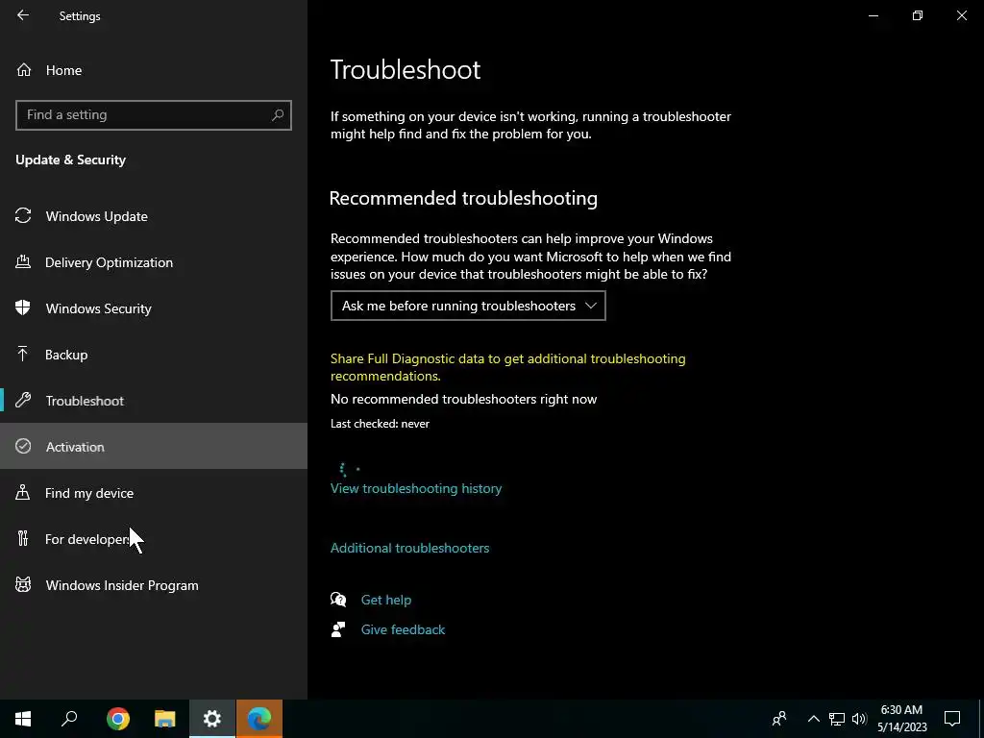Click the Delivery Optimization icon

tap(23, 261)
